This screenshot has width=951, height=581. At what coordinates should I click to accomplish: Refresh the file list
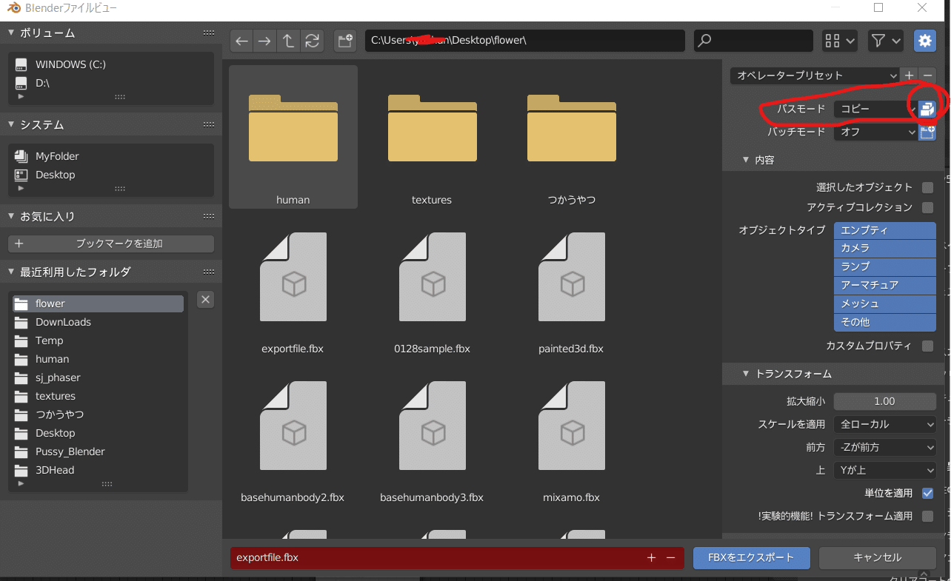pos(312,41)
